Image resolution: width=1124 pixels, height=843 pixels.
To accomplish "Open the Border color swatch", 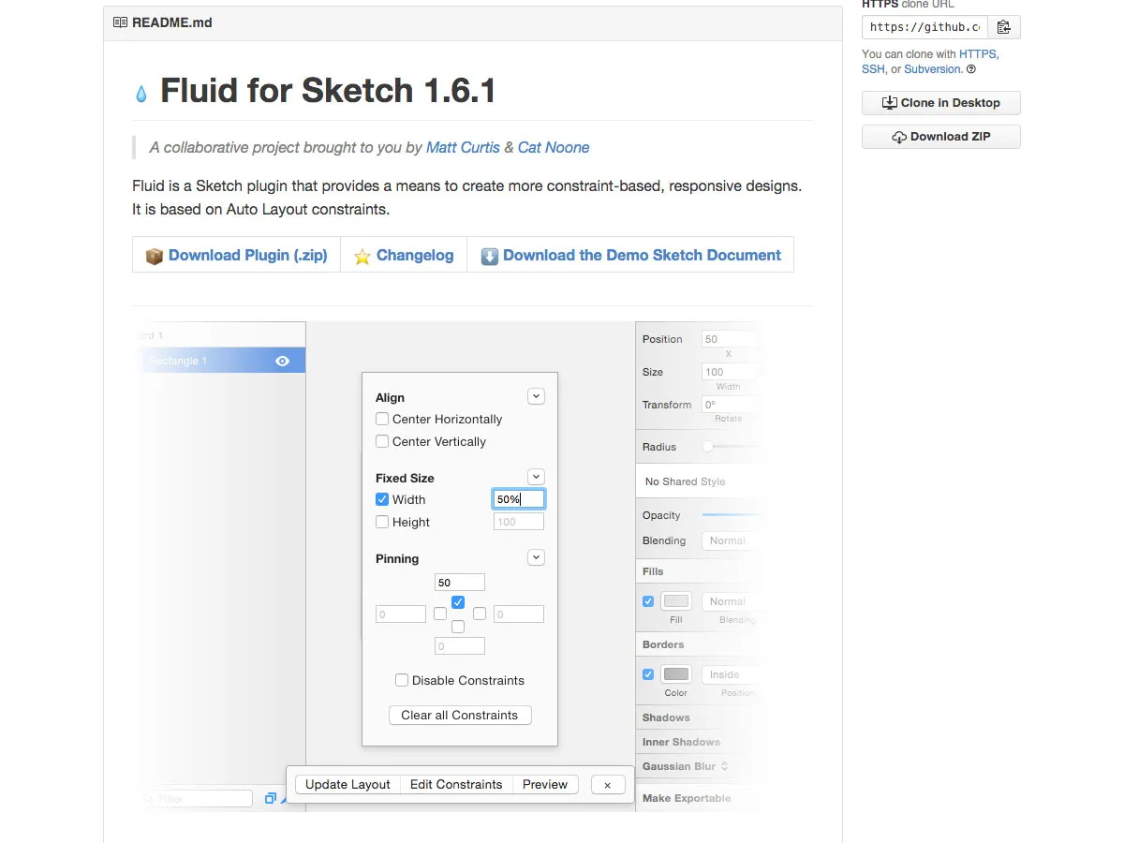I will click(676, 674).
